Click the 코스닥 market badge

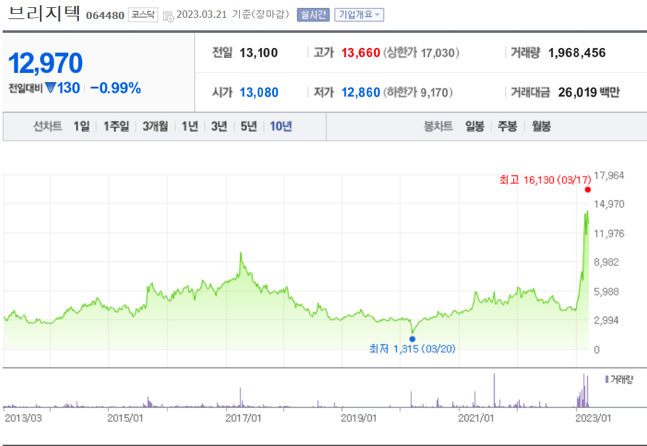point(143,15)
